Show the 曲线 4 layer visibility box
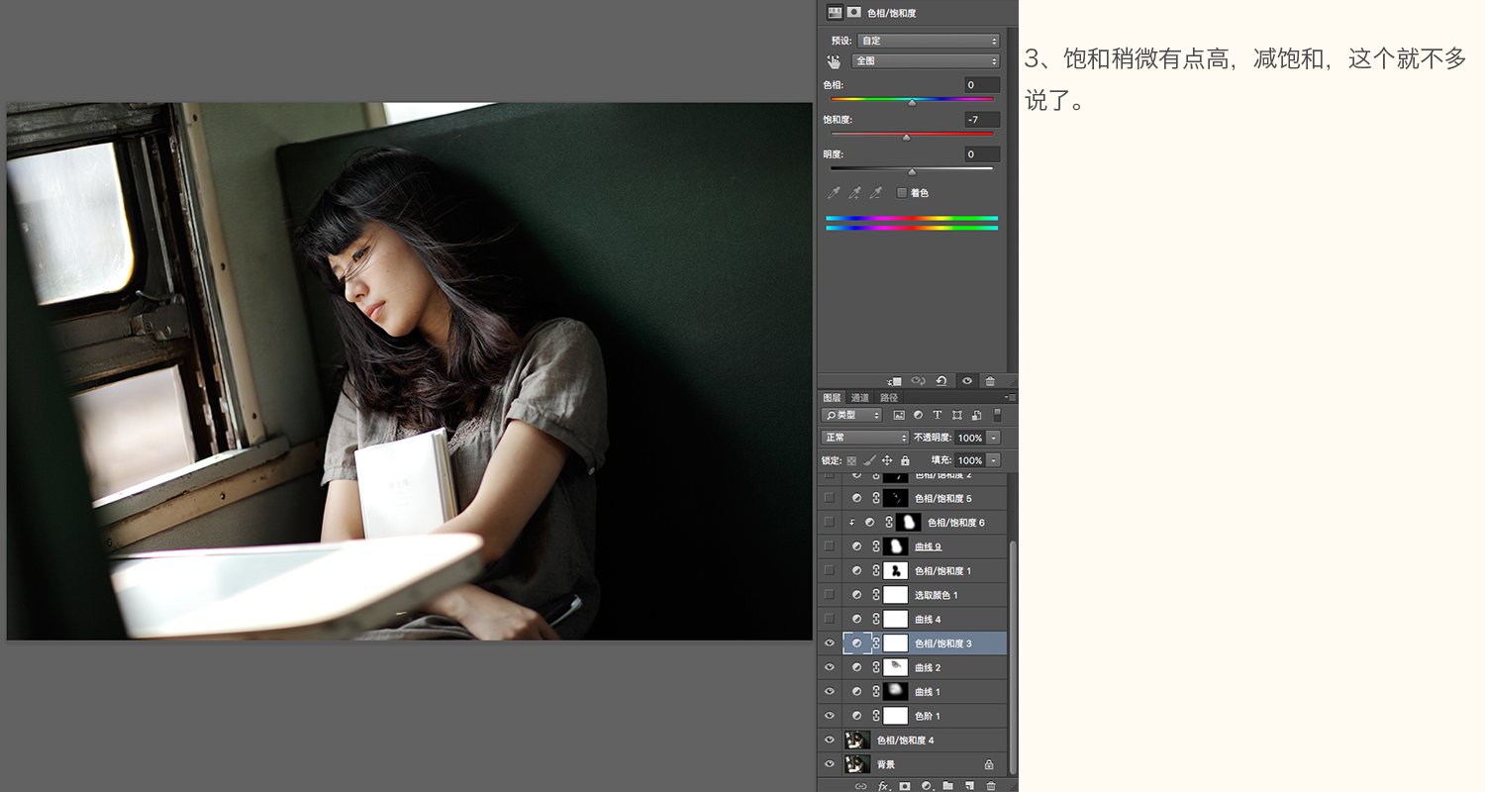Viewport: 1485px width, 792px height. pos(830,619)
